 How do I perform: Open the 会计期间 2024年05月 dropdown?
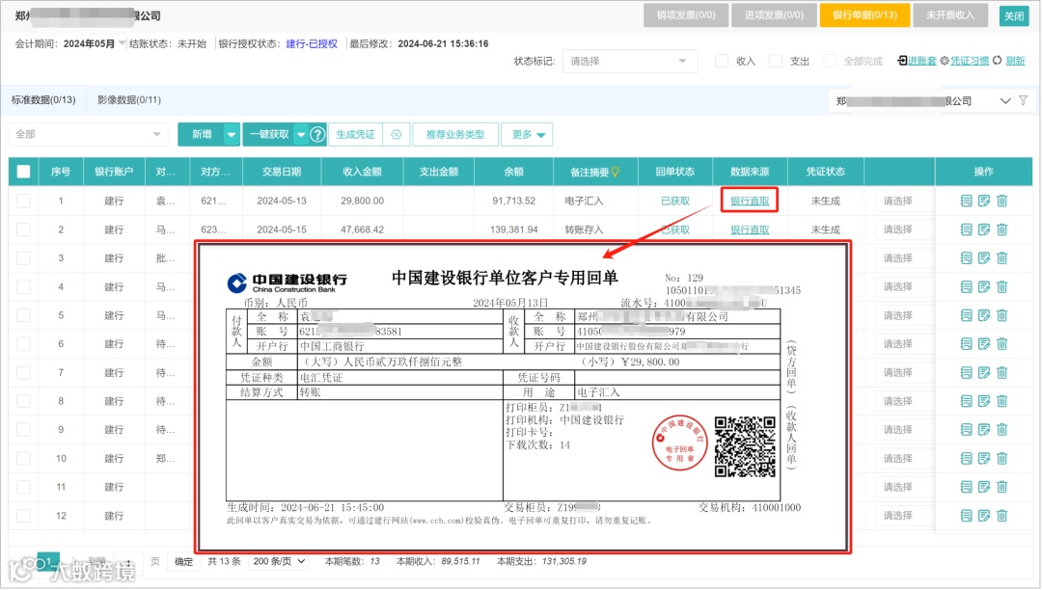tap(94, 43)
